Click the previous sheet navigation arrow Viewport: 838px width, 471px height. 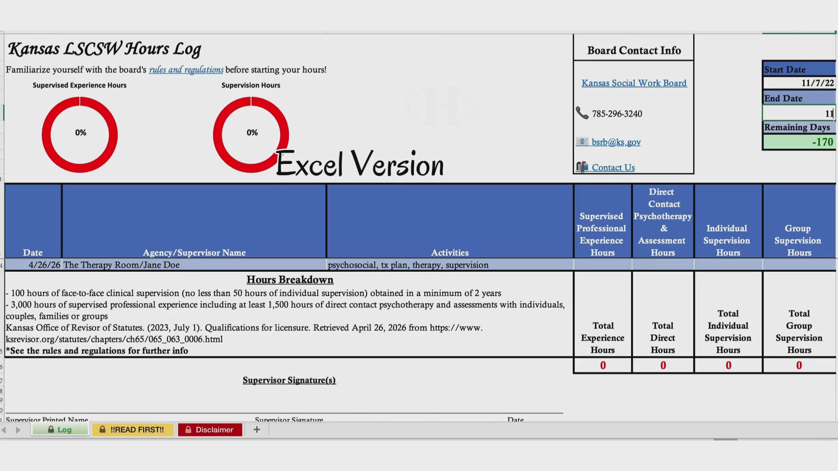4,430
